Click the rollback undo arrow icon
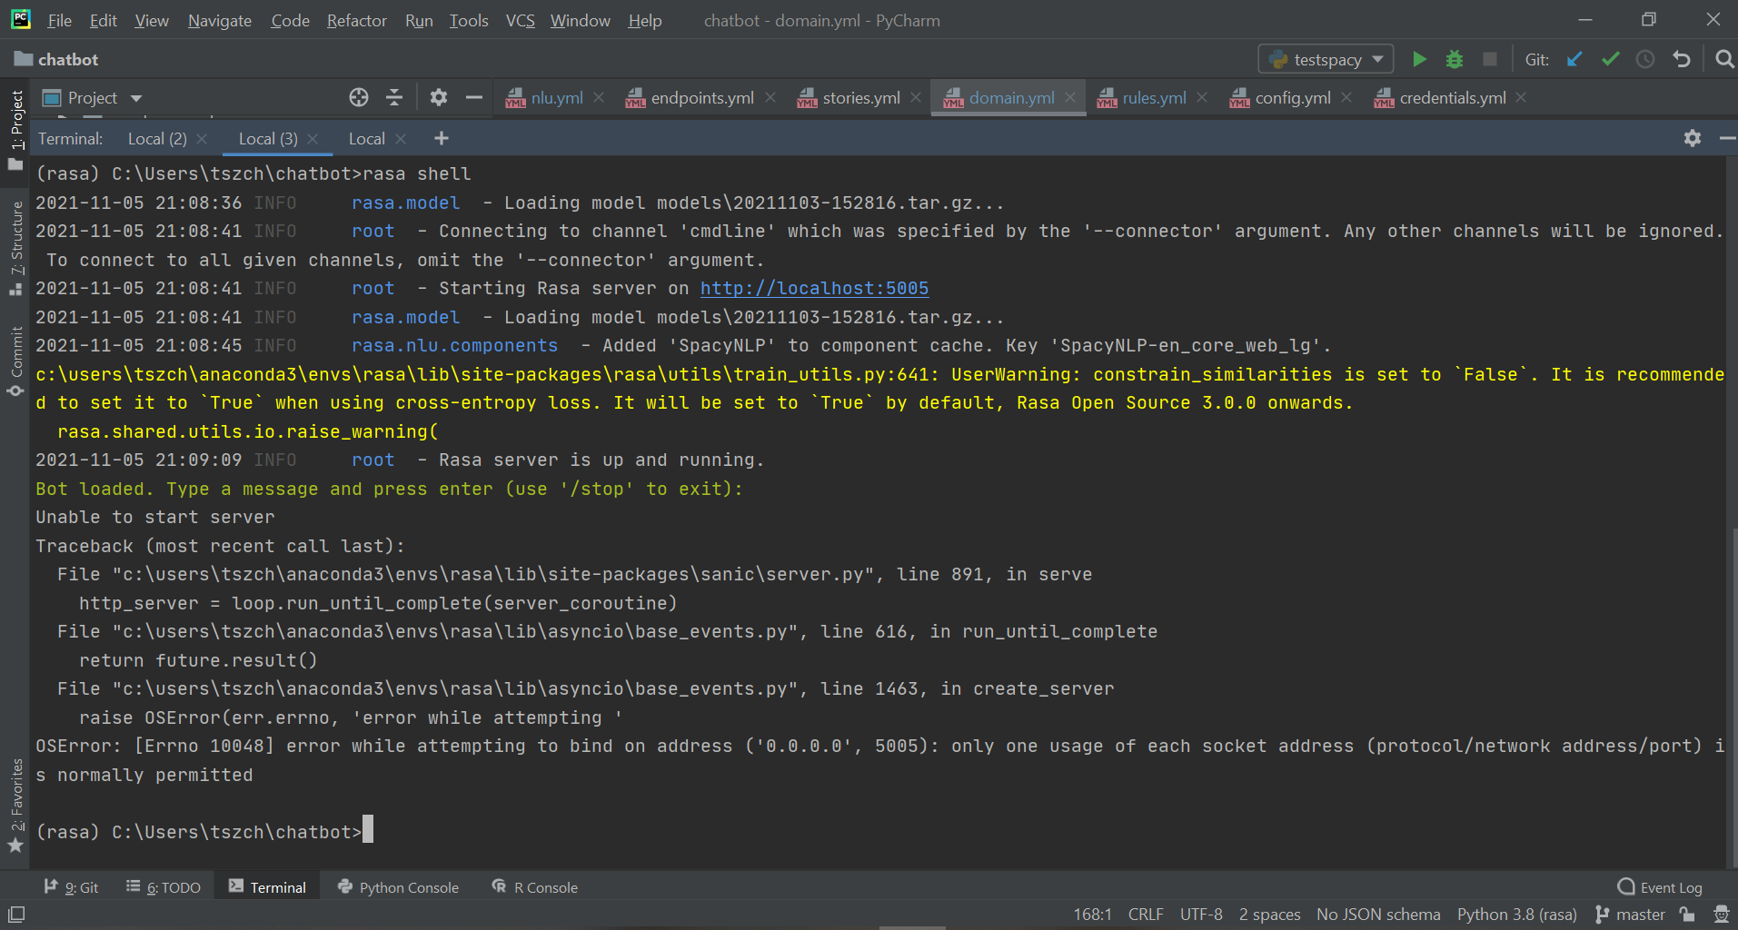1738x930 pixels. pyautogui.click(x=1682, y=60)
